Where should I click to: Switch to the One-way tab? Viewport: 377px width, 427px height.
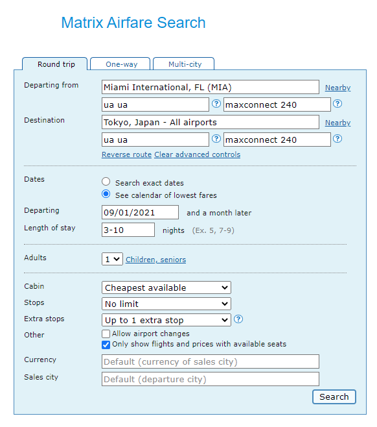[x=121, y=64]
